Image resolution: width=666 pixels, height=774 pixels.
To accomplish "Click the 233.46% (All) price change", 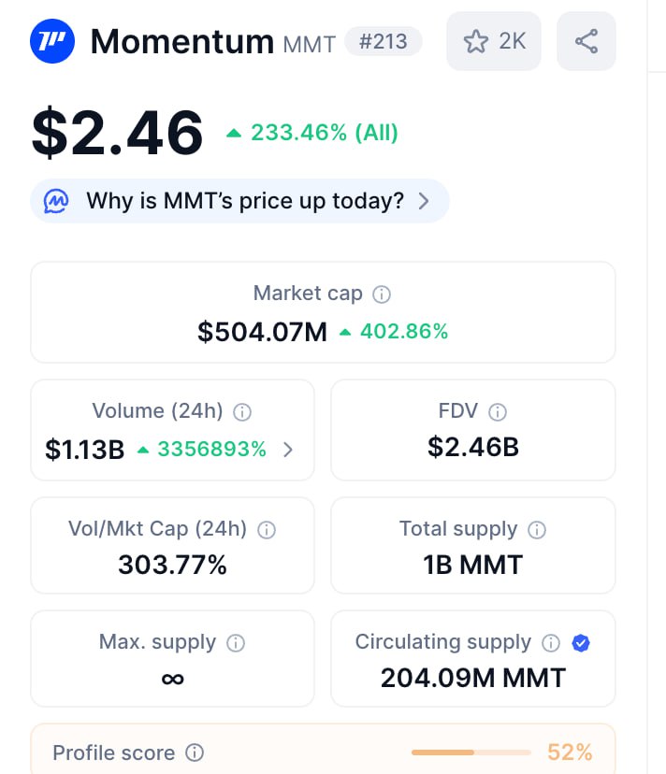I will 312,133.
